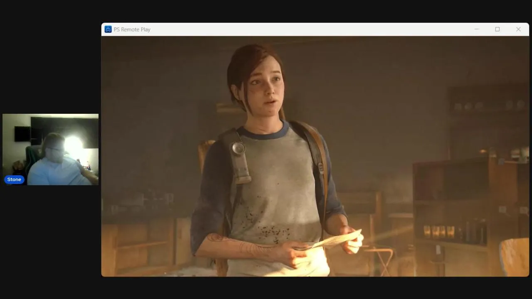Select Stone's webcam video thumbnail

coord(51,149)
